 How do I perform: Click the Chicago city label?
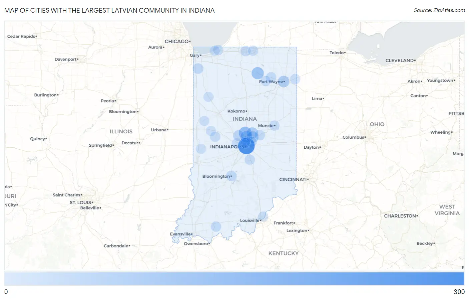pos(177,41)
